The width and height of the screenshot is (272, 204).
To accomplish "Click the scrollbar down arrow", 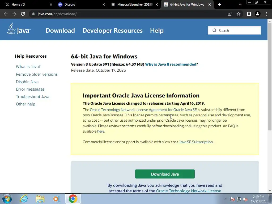I will pos(270,191).
